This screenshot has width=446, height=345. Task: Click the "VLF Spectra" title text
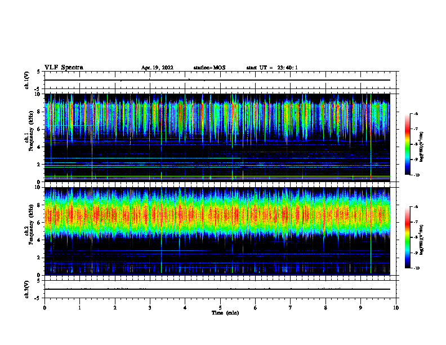point(64,68)
